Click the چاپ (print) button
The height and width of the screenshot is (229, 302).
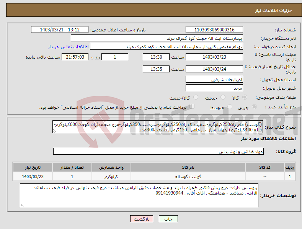tap(168, 219)
